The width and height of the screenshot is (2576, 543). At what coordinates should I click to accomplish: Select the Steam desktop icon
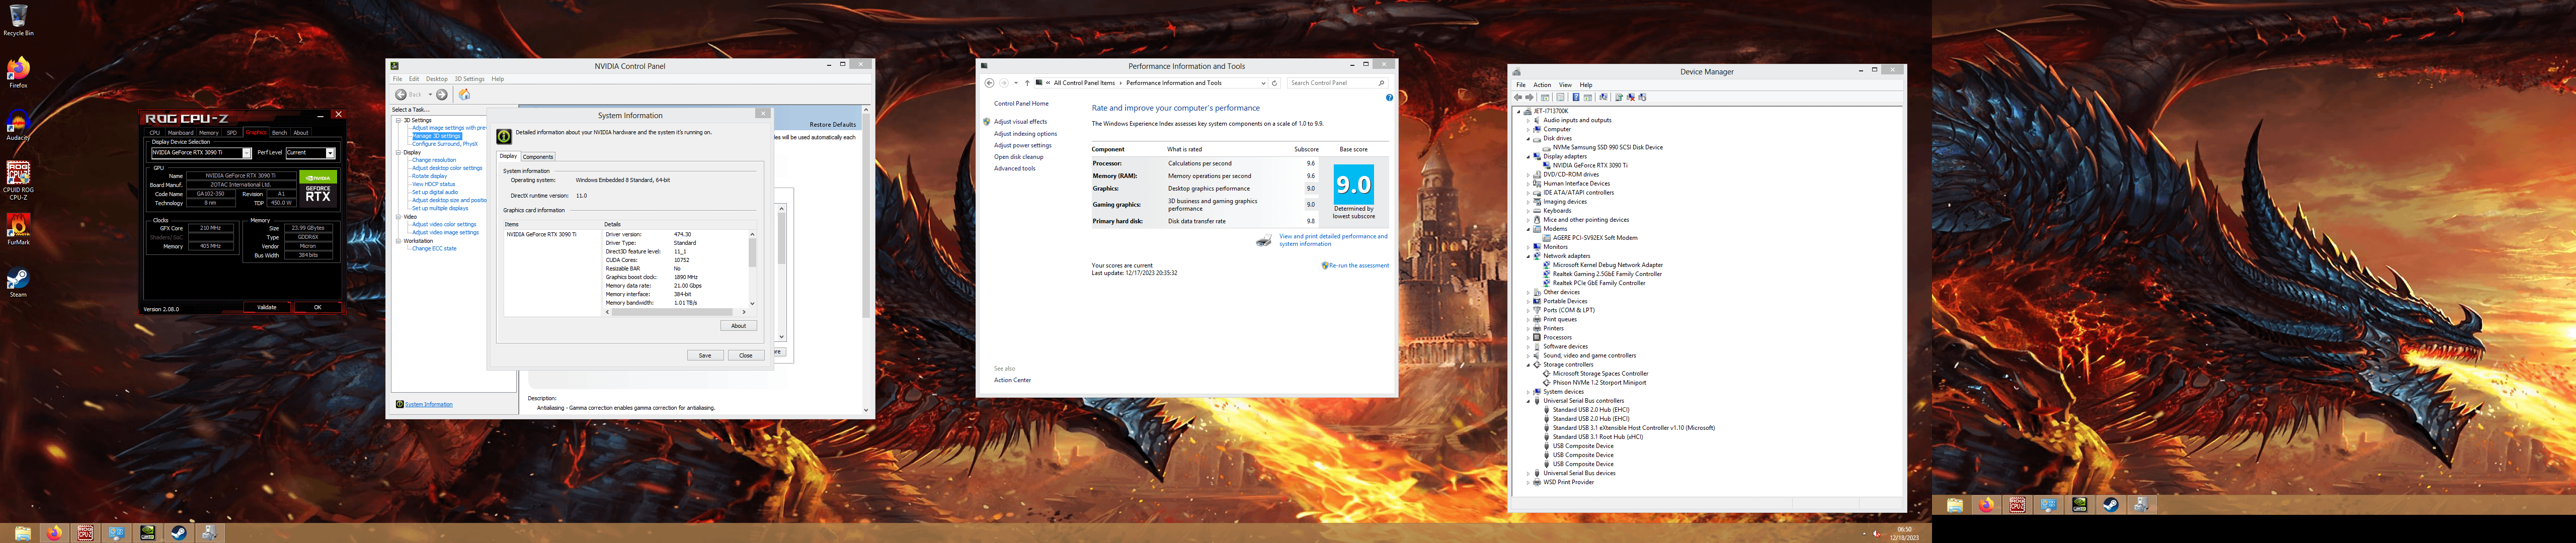tap(18, 282)
